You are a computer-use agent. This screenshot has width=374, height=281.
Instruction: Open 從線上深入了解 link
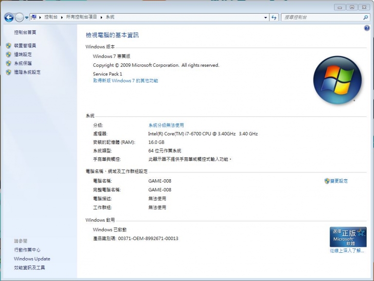[x=347, y=251]
